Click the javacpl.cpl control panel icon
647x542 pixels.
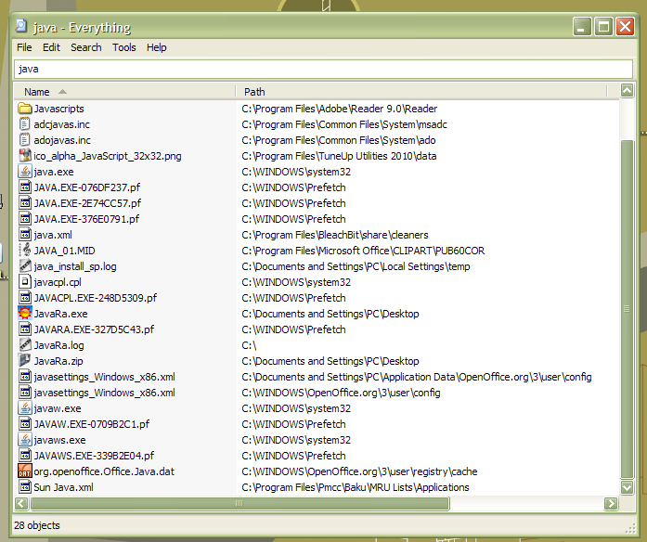25,282
